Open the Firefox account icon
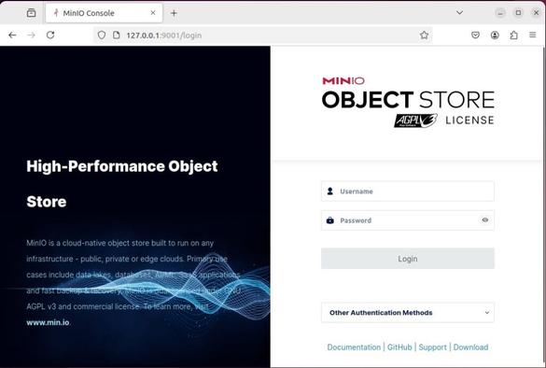 [x=495, y=35]
